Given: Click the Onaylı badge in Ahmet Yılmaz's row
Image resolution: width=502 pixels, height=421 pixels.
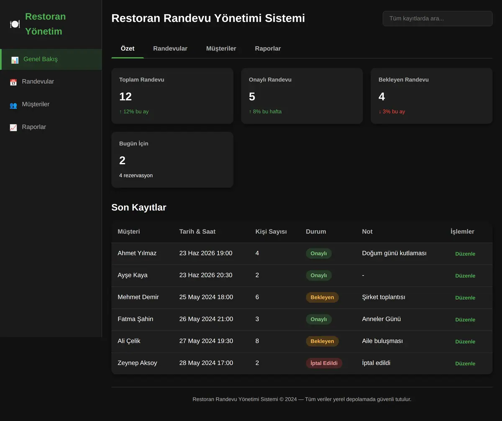Looking at the screenshot, I should coord(319,253).
